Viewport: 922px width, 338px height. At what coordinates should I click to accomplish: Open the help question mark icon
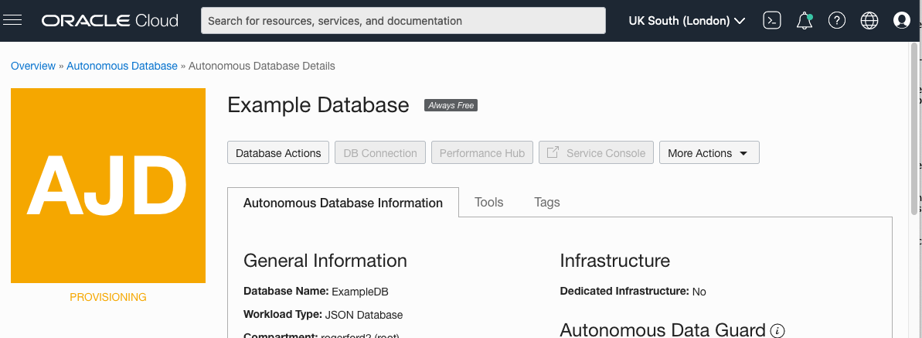coord(837,21)
